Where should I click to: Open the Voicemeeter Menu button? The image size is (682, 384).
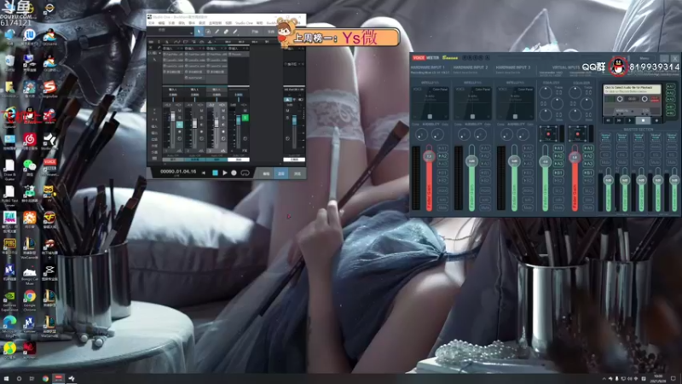coord(644,58)
